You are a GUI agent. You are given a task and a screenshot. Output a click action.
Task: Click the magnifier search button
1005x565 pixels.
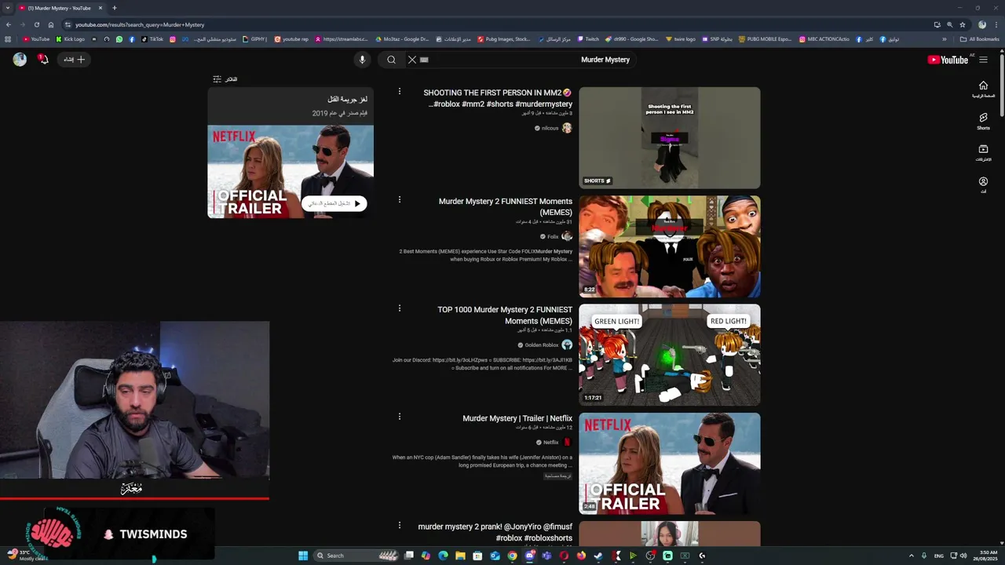point(391,60)
